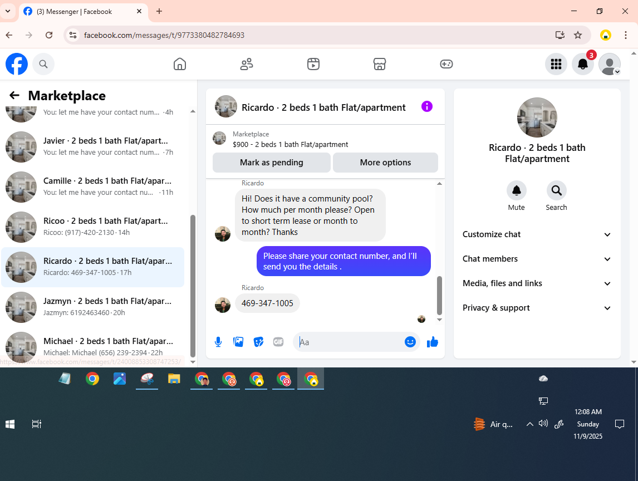The image size is (638, 481).
Task: Open account profile avatar menu
Action: tap(610, 64)
